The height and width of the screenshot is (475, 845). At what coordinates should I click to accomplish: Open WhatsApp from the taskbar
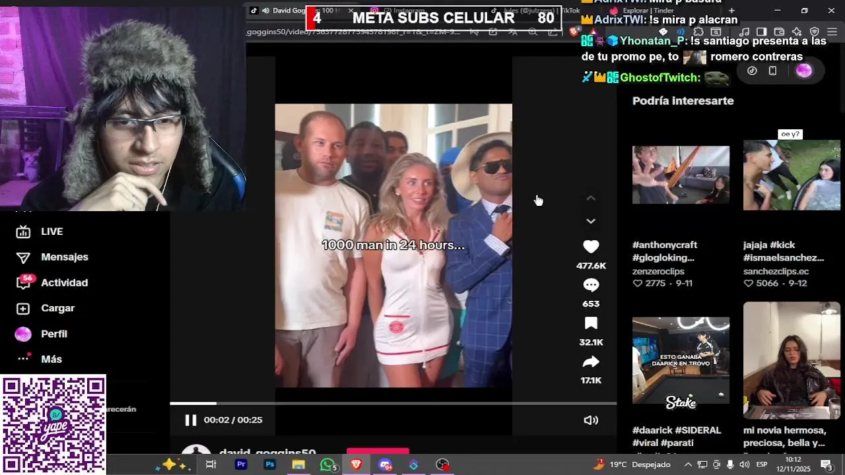(328, 464)
